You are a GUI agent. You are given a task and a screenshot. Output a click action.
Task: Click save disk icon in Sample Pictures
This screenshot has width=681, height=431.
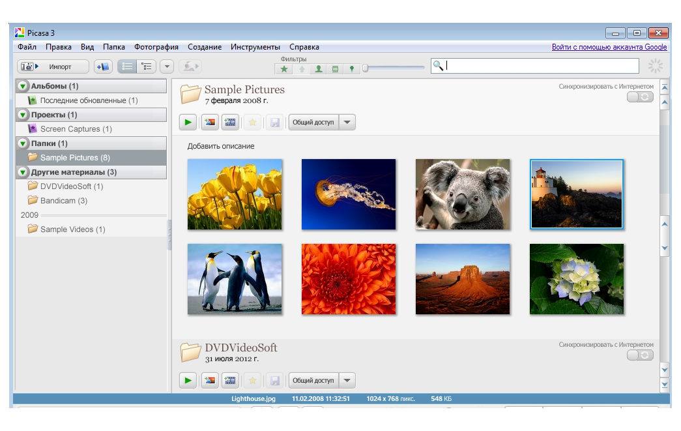coord(274,122)
